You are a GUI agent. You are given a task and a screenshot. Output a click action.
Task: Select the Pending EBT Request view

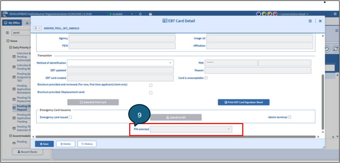click(23, 108)
